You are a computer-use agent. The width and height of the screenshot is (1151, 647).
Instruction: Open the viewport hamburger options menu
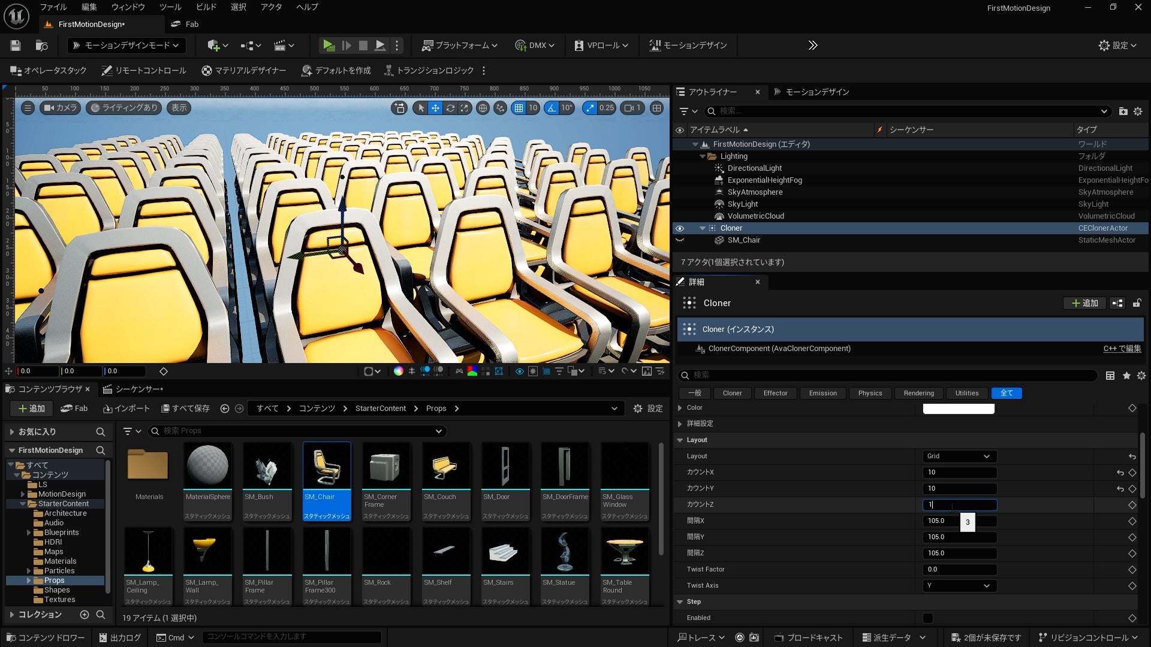click(x=28, y=108)
